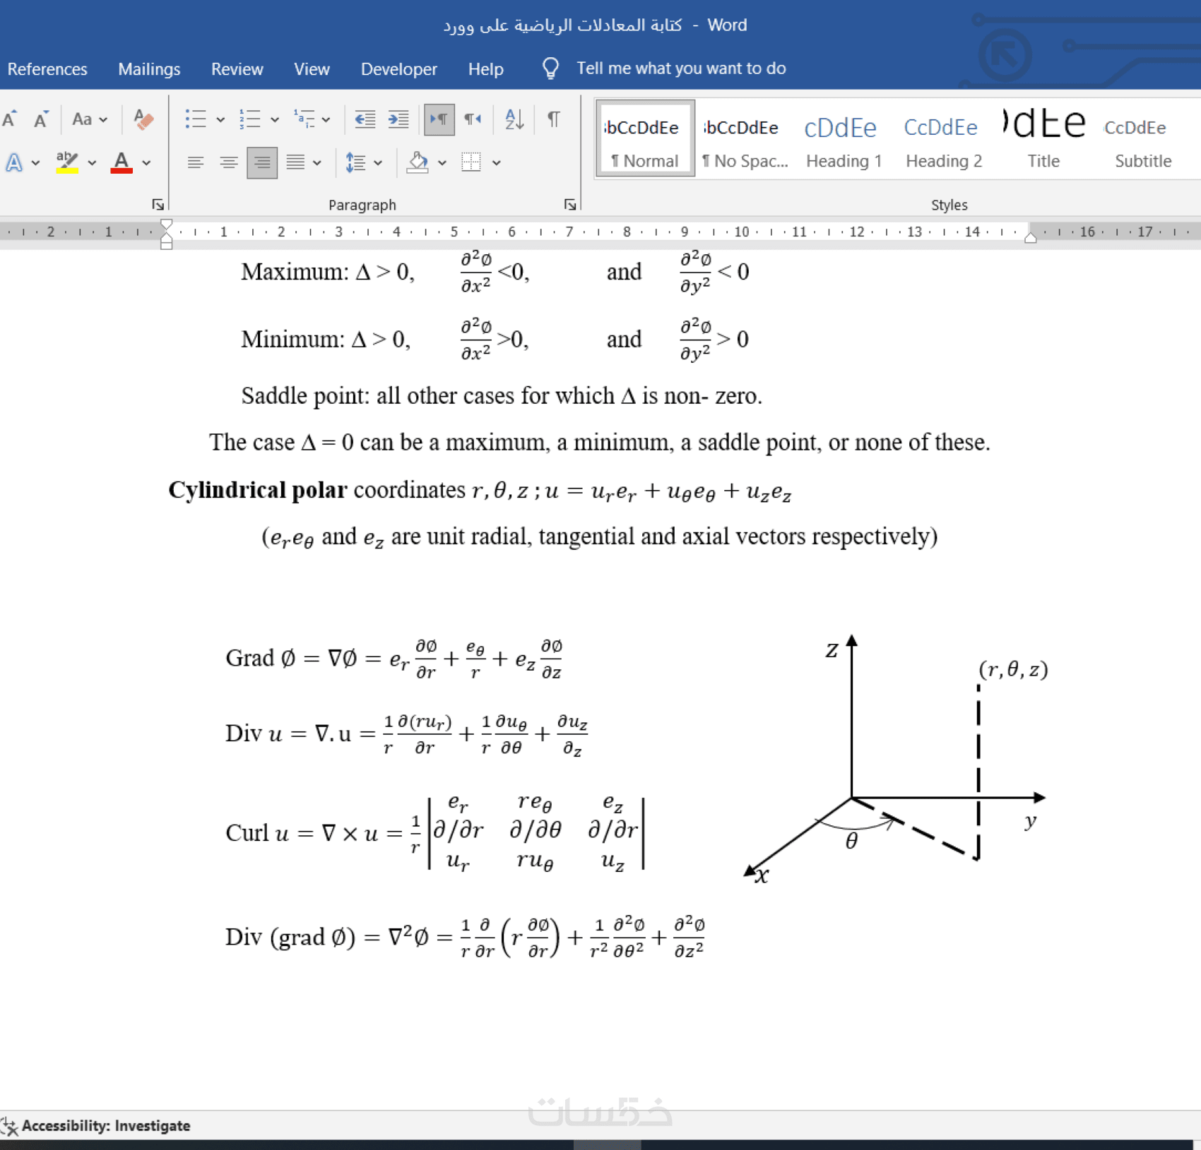The width and height of the screenshot is (1201, 1150).
Task: Click the Borders grid icon
Action: click(x=471, y=162)
